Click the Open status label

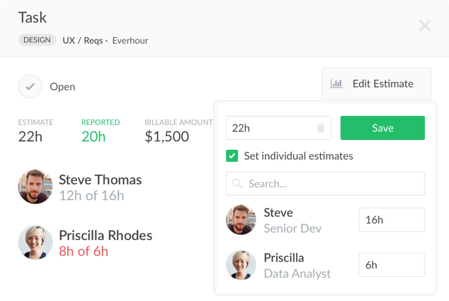click(62, 86)
